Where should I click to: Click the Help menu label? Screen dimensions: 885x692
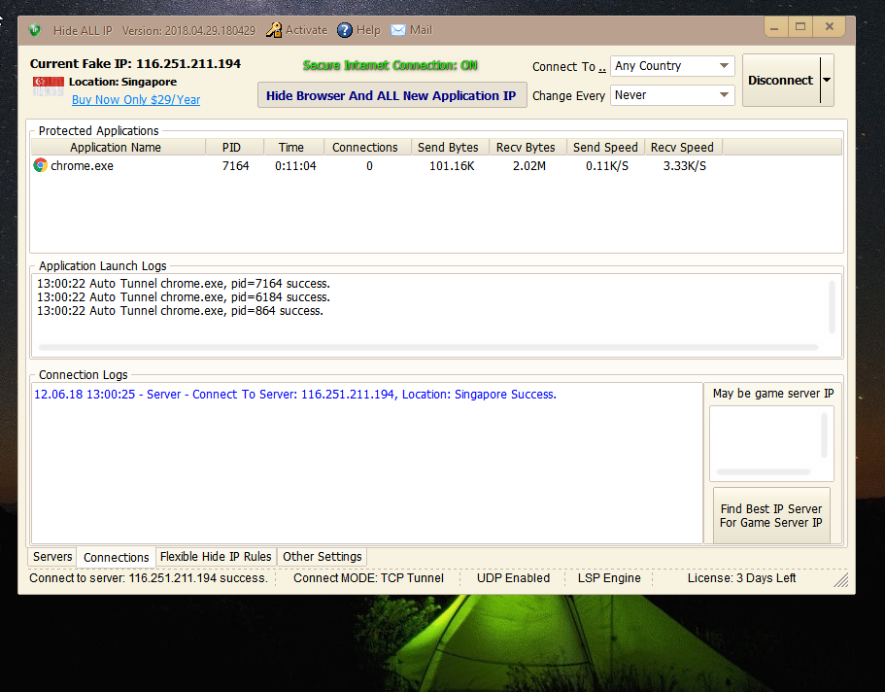(368, 30)
